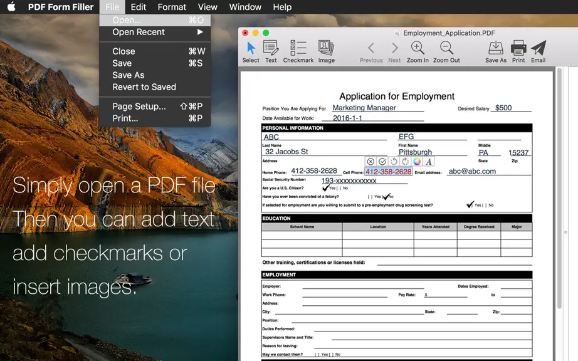Cancel text edit with X icon
This screenshot has height=361, width=578.
(x=370, y=161)
